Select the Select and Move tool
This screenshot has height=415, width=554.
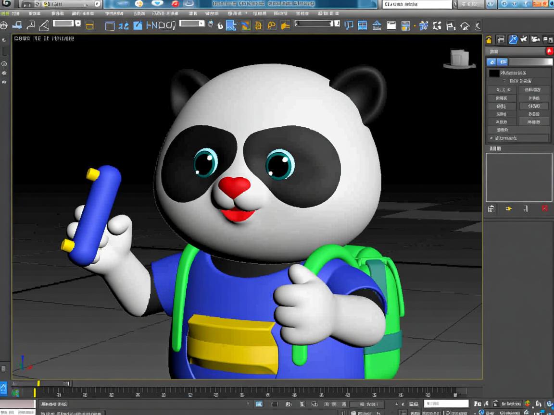pos(149,25)
